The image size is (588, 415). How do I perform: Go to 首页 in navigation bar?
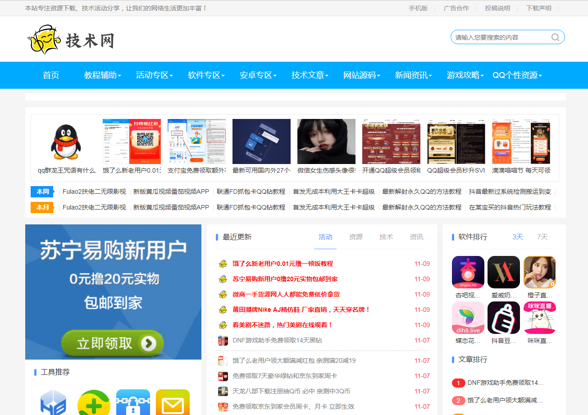coord(51,75)
